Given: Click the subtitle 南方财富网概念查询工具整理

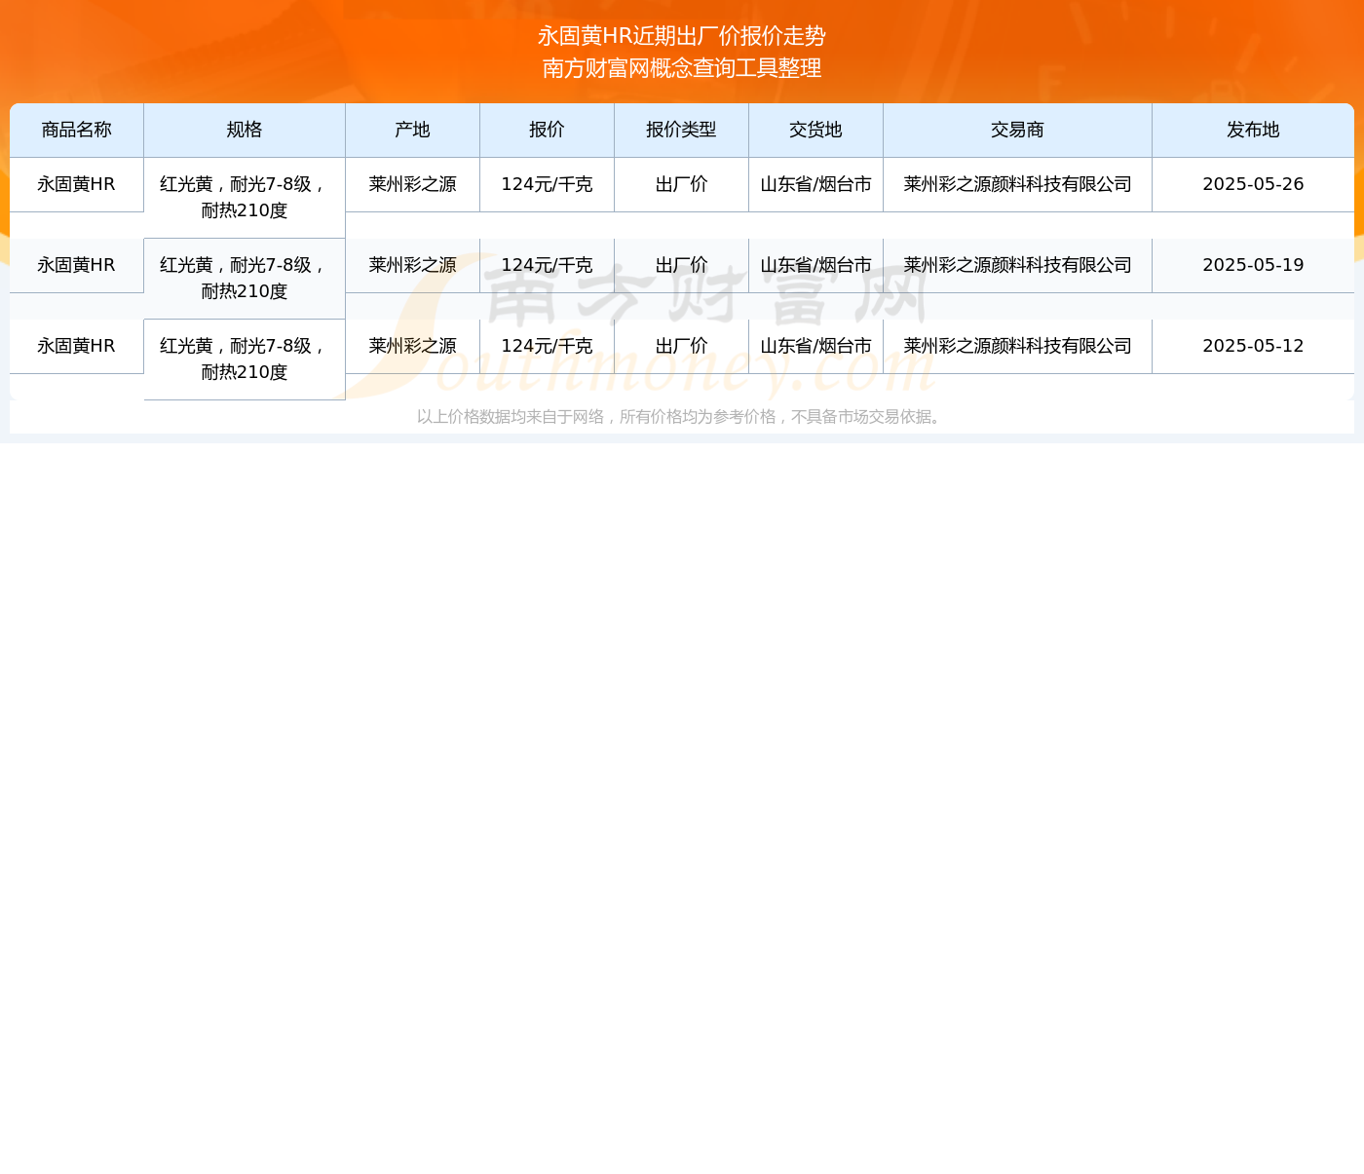Looking at the screenshot, I should [x=682, y=68].
